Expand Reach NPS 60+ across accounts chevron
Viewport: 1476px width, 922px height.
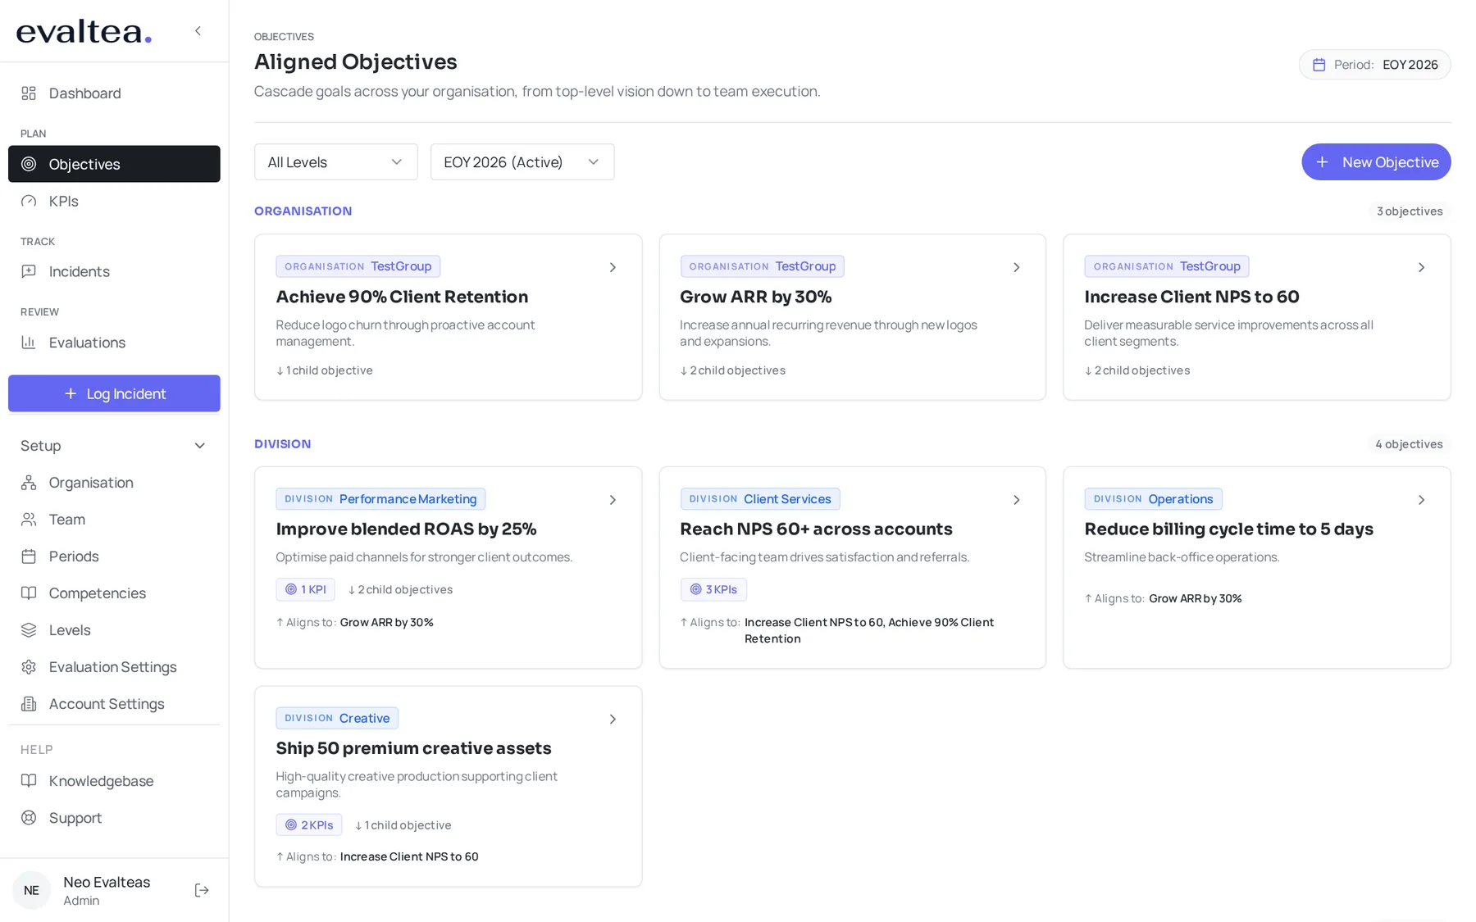tap(1017, 500)
